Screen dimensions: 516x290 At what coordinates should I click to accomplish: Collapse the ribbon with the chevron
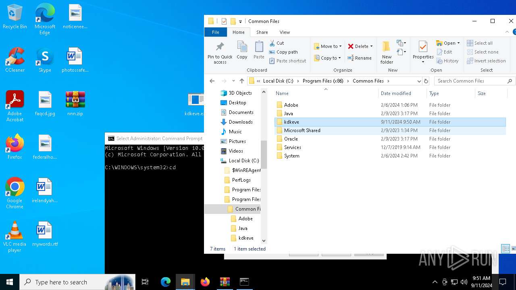tap(507, 32)
